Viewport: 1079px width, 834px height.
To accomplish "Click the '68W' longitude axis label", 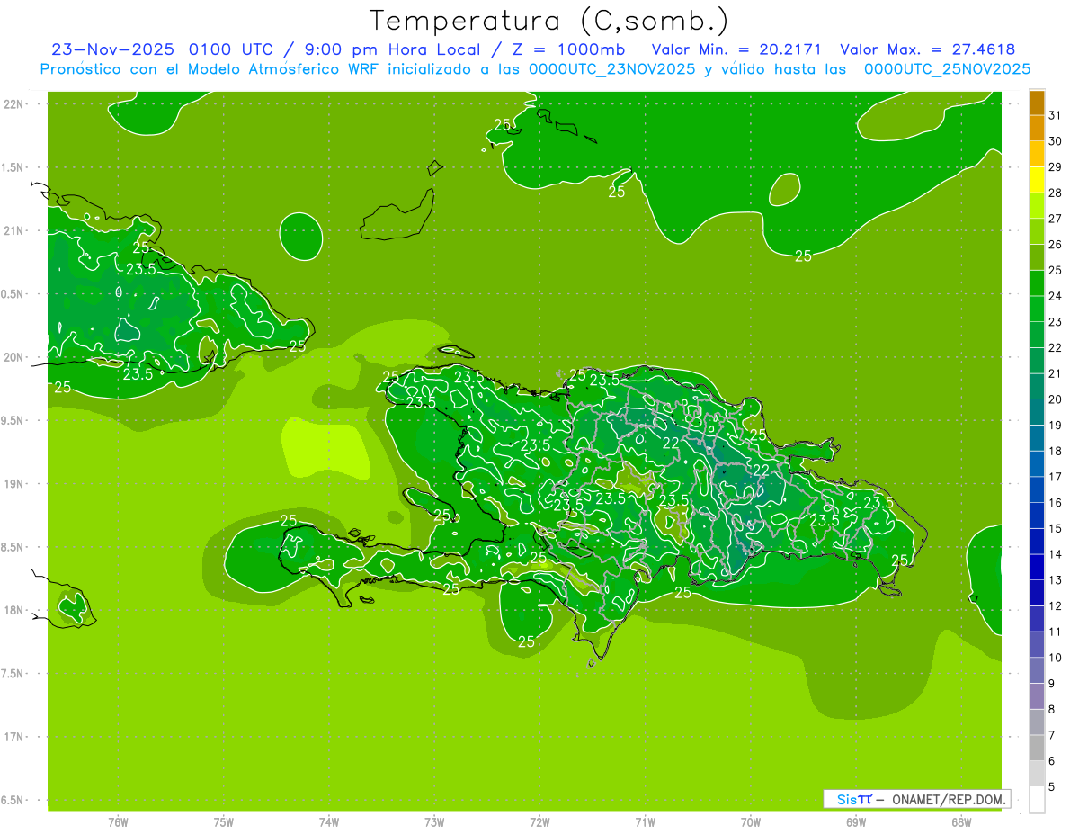I will [x=960, y=822].
